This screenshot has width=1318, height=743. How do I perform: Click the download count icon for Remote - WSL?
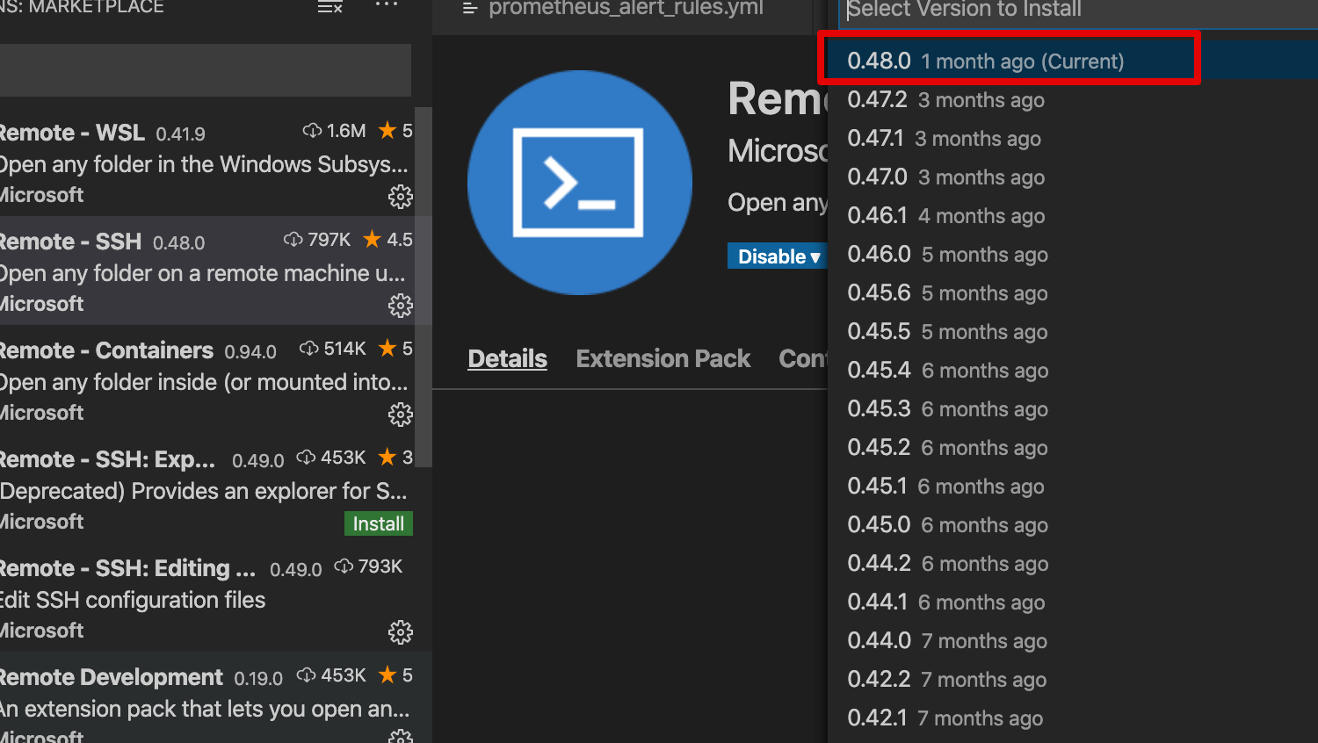pyautogui.click(x=312, y=130)
